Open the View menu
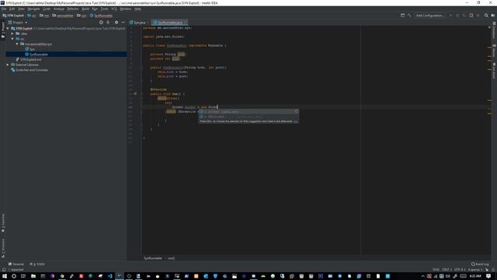Viewport: 497px width, 280px height. coord(21,9)
